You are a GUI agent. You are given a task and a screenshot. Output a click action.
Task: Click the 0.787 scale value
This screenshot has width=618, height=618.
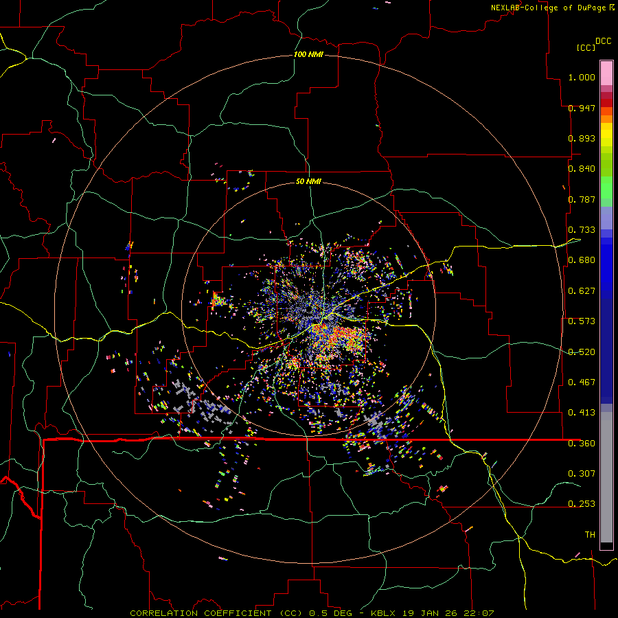point(582,199)
